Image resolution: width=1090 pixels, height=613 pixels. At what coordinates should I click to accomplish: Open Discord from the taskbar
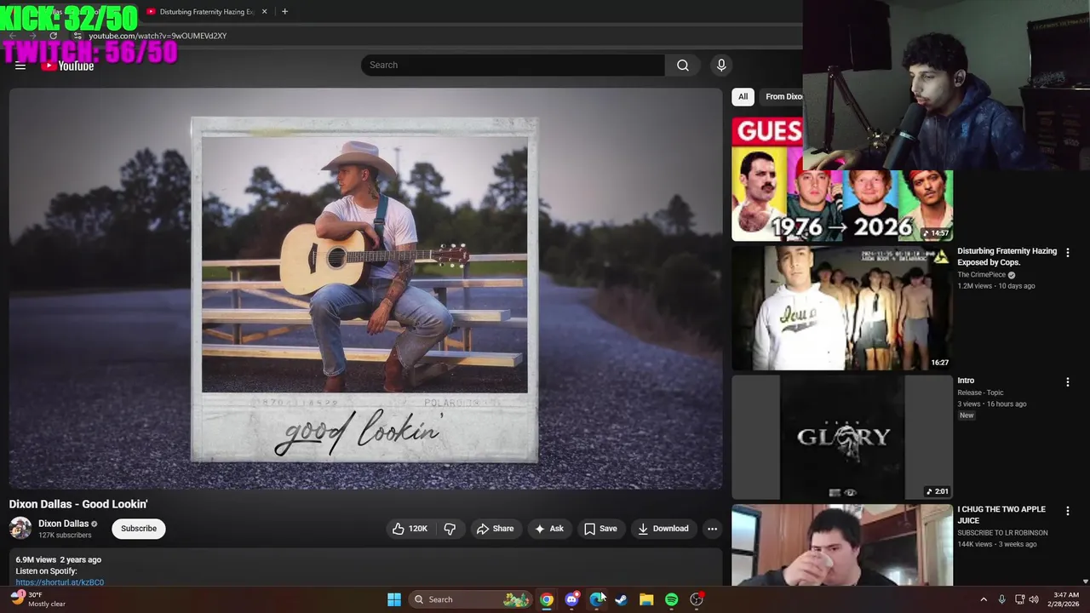(x=572, y=599)
